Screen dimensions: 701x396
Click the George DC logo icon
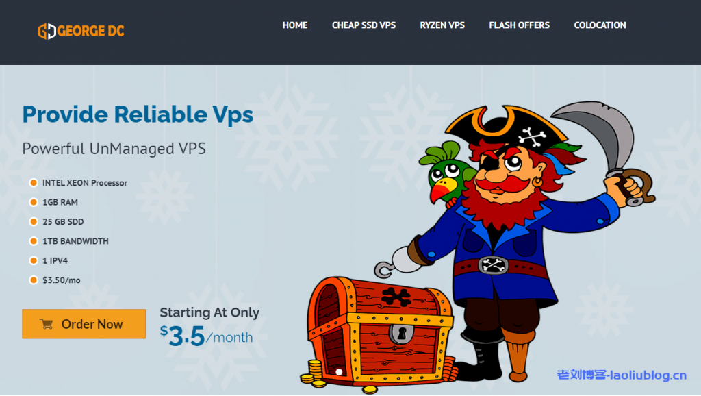click(x=47, y=32)
